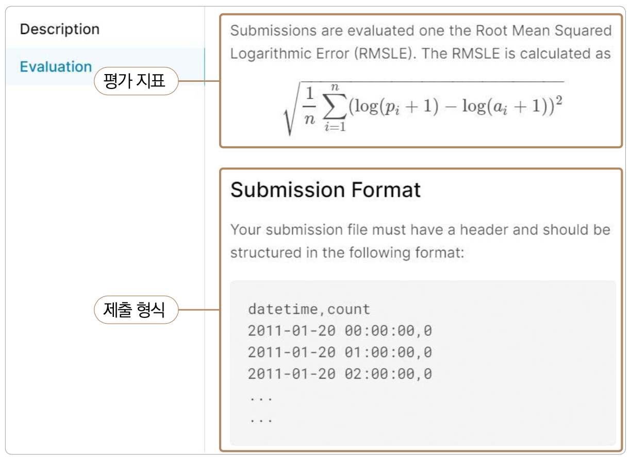Click the 'datetime,count' header line
The width and height of the screenshot is (631, 462).
(309, 309)
